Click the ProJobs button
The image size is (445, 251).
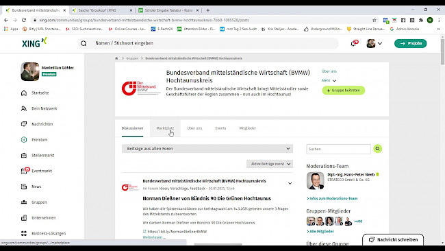pos(410,43)
